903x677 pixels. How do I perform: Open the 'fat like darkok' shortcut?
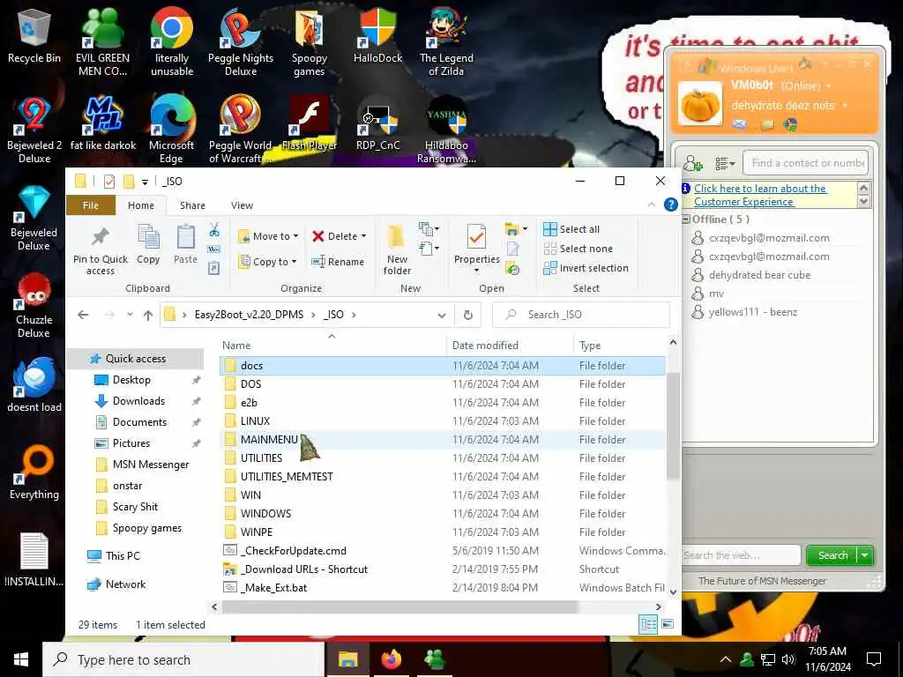tap(103, 124)
